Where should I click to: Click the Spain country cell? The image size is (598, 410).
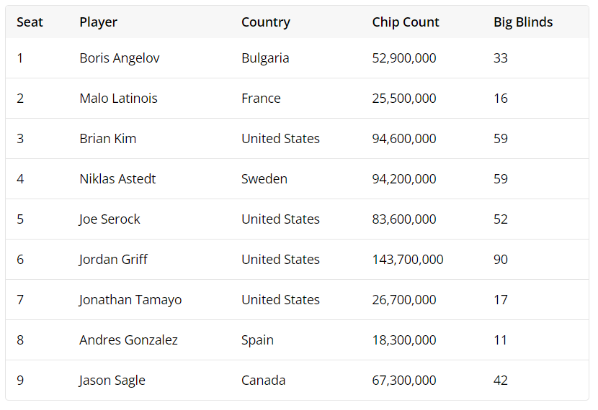pyautogui.click(x=257, y=340)
